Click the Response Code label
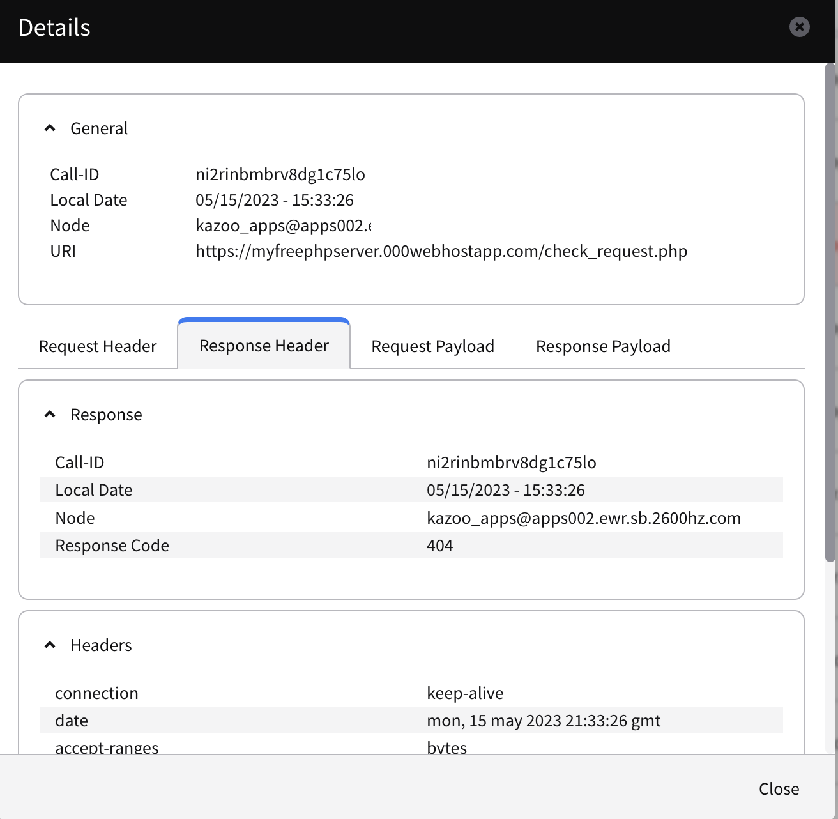This screenshot has width=838, height=819. [112, 546]
